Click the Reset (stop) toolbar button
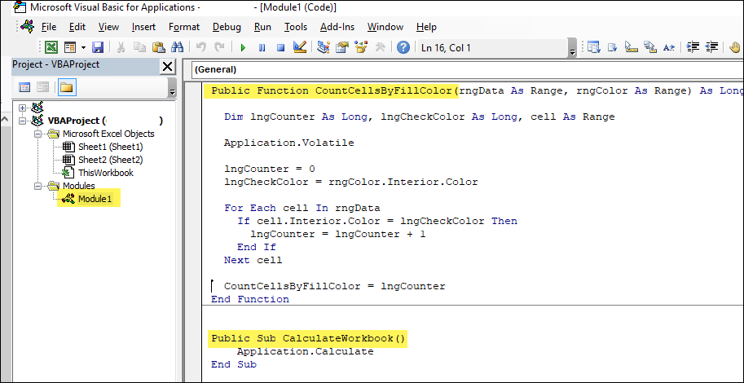This screenshot has height=383, width=744. point(280,48)
